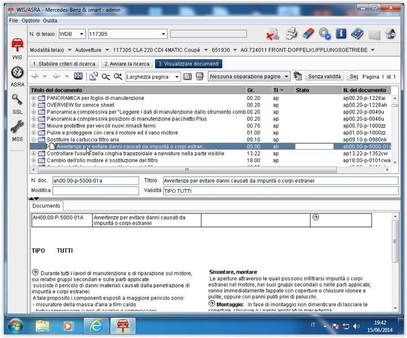This screenshot has width=407, height=338.
Task: Click the blue info icon
Action: point(341,34)
